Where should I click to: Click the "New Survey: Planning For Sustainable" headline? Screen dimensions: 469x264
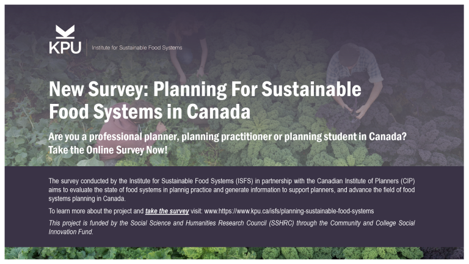tap(205, 90)
